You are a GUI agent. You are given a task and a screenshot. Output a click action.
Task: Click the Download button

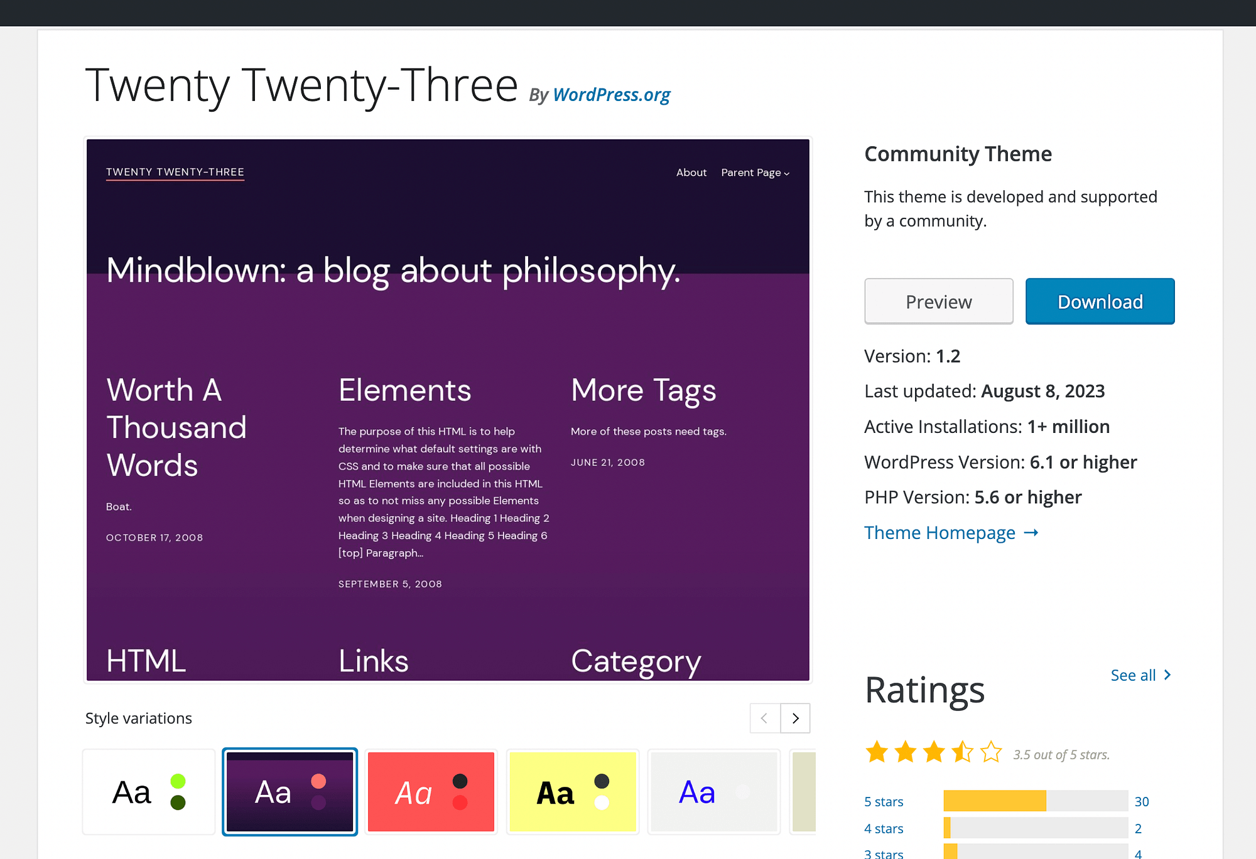1100,301
